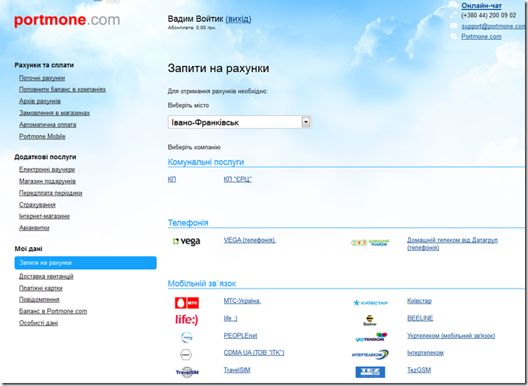Open the city selection dropdown arrow
Viewport: 528px width, 386px height.
(305, 121)
